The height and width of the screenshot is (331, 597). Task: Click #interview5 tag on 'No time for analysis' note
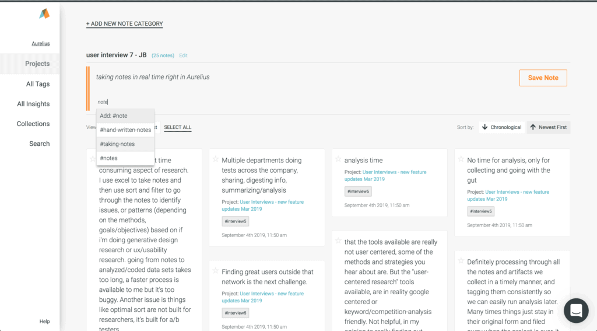480,211
